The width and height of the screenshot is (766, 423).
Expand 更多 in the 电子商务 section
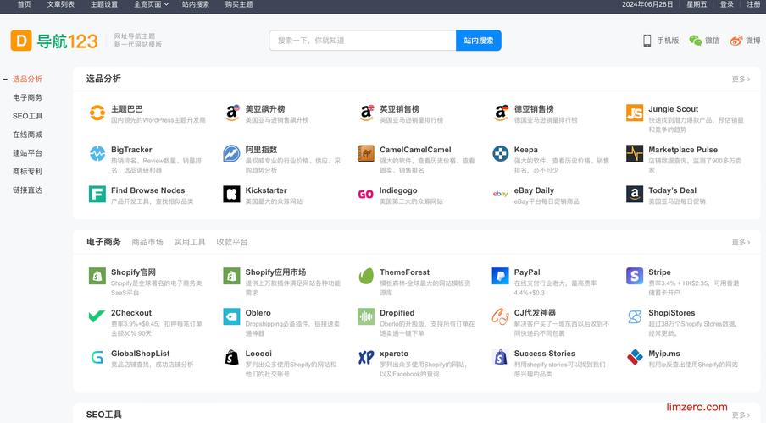pos(741,243)
